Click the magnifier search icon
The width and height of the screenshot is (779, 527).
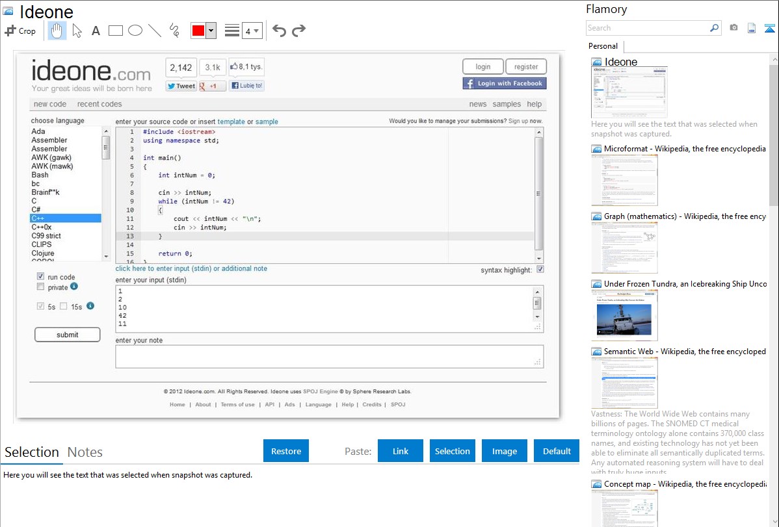(x=714, y=28)
